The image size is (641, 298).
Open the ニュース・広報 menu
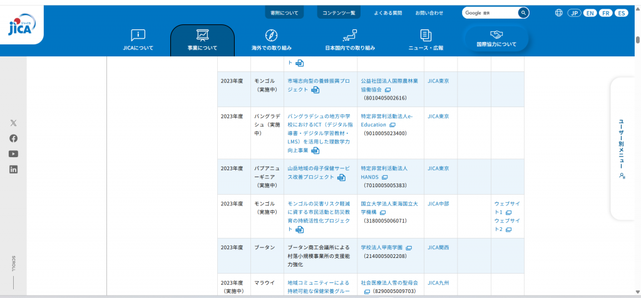pos(426,40)
